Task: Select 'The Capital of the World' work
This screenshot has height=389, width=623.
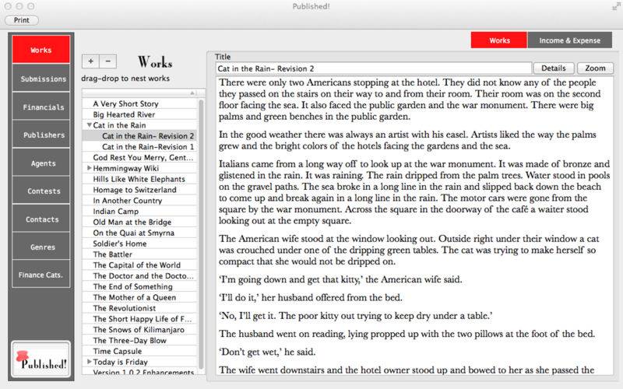Action: pyautogui.click(x=139, y=265)
